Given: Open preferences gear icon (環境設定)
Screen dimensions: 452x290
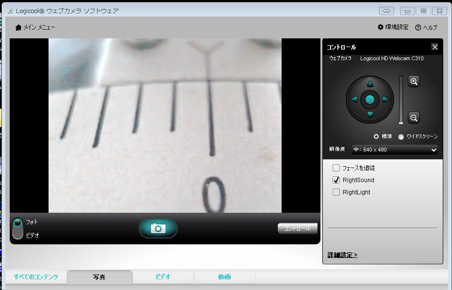Looking at the screenshot, I should click(381, 27).
